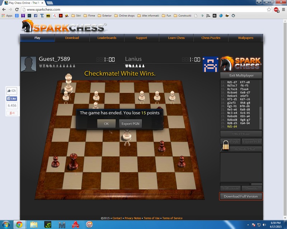Open the Terms of Service footer link
This screenshot has width=287, height=229.
tap(172, 218)
